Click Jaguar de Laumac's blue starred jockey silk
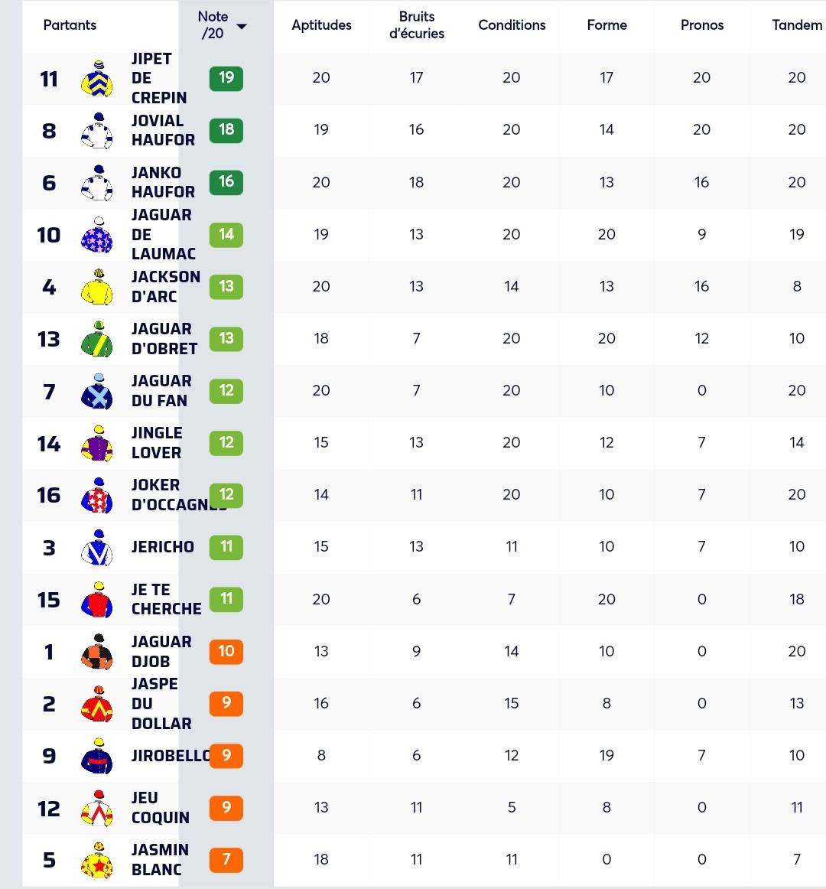The image size is (826, 889). tap(97, 235)
